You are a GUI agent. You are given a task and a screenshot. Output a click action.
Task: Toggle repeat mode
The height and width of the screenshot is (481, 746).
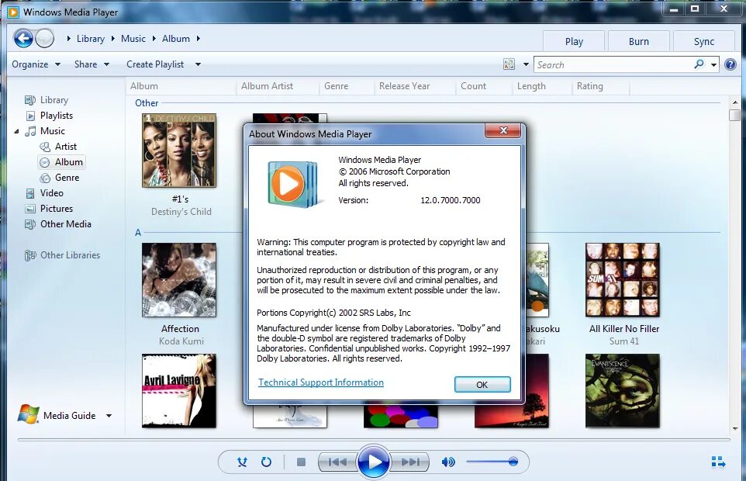[267, 462]
